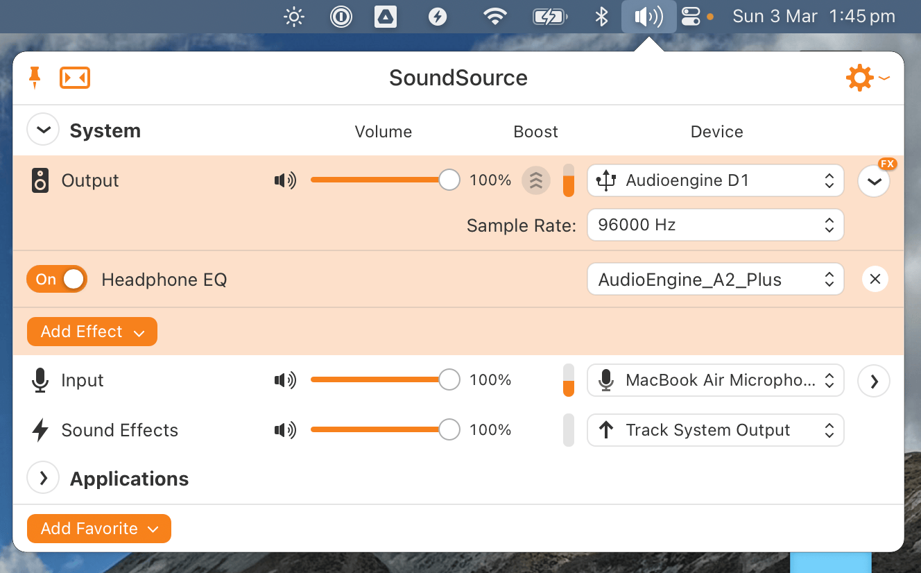Mute the Output volume speaker icon
Image resolution: width=921 pixels, height=573 pixels.
(285, 181)
